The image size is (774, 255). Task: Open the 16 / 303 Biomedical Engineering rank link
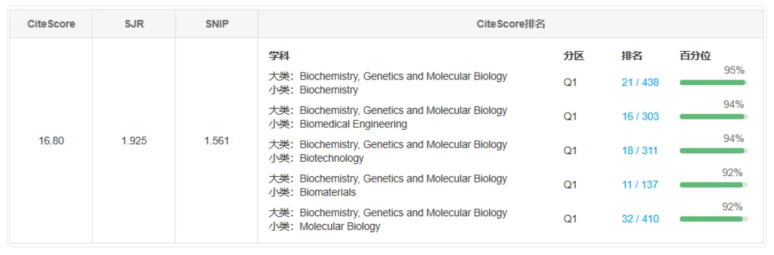640,117
